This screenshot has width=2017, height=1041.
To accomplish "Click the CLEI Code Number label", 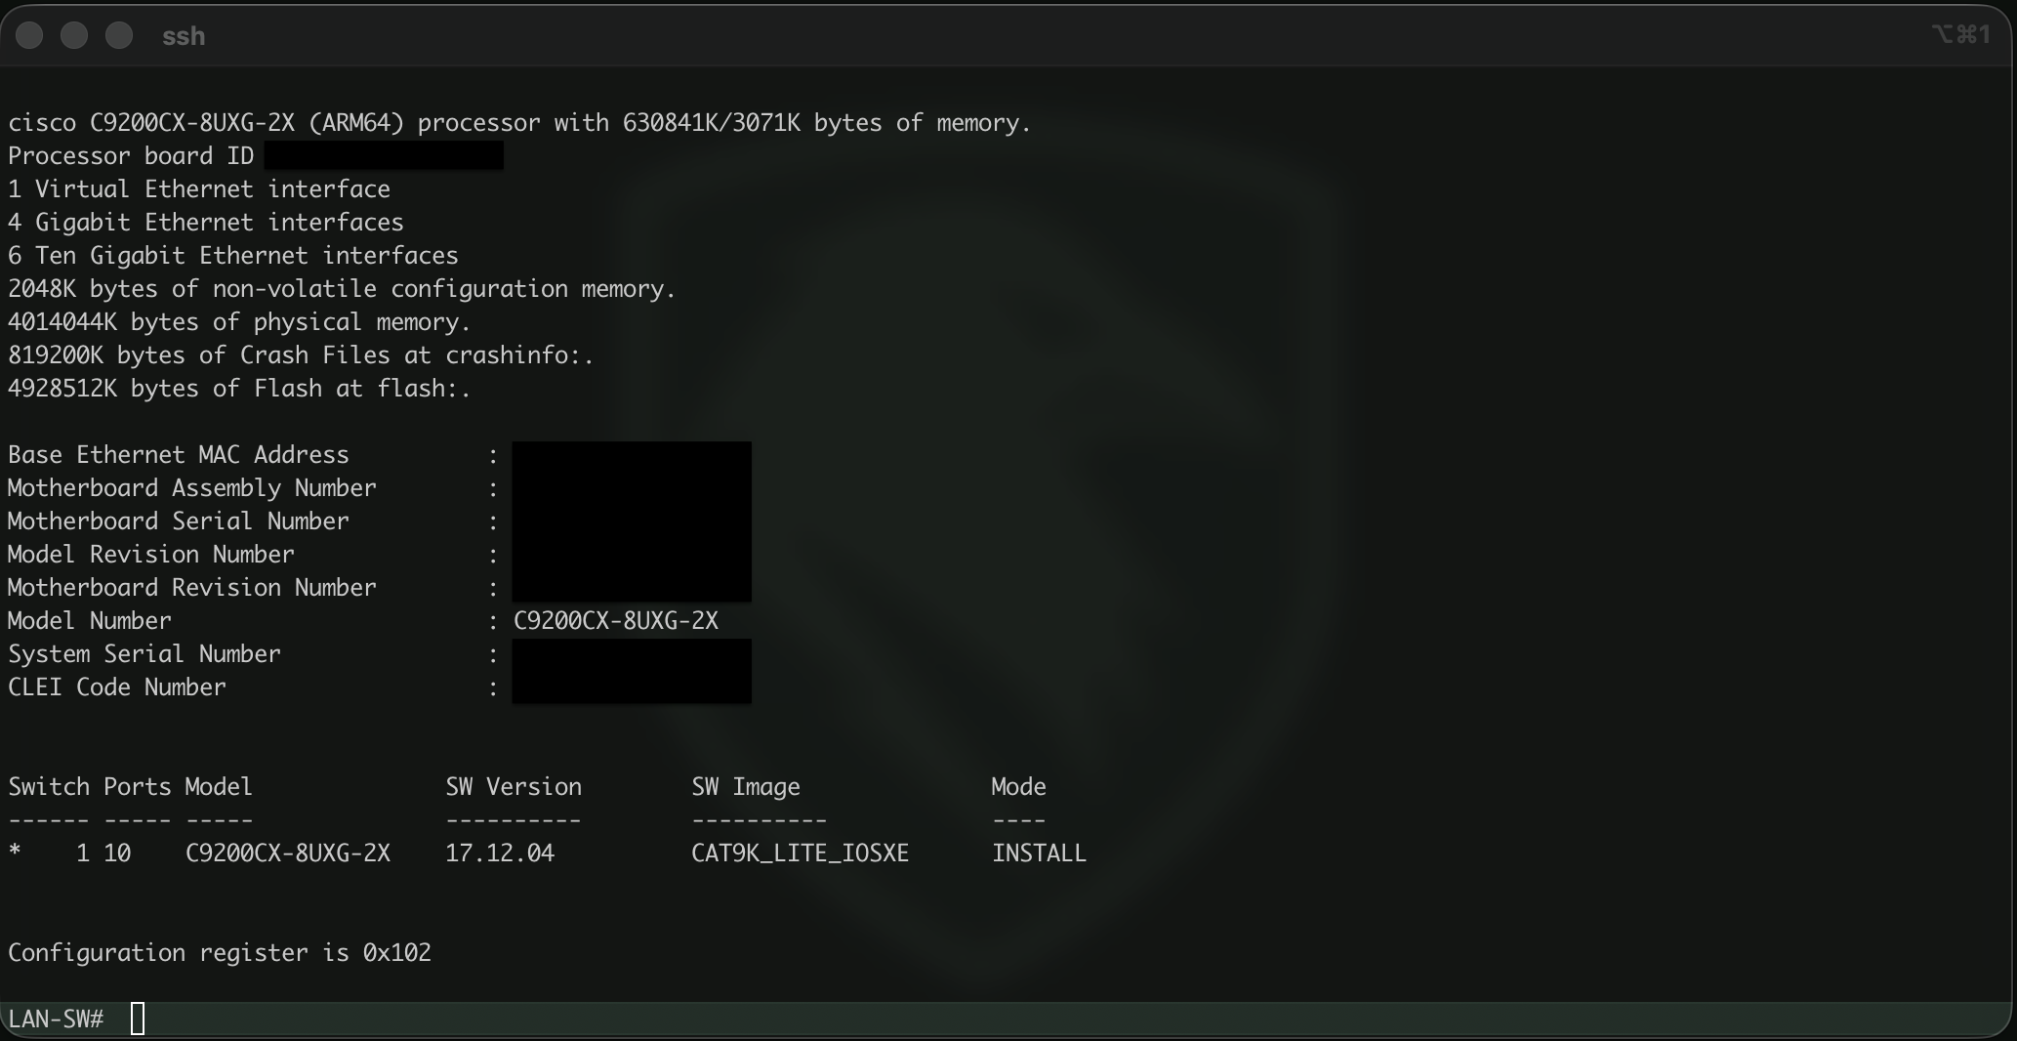I will coord(117,687).
